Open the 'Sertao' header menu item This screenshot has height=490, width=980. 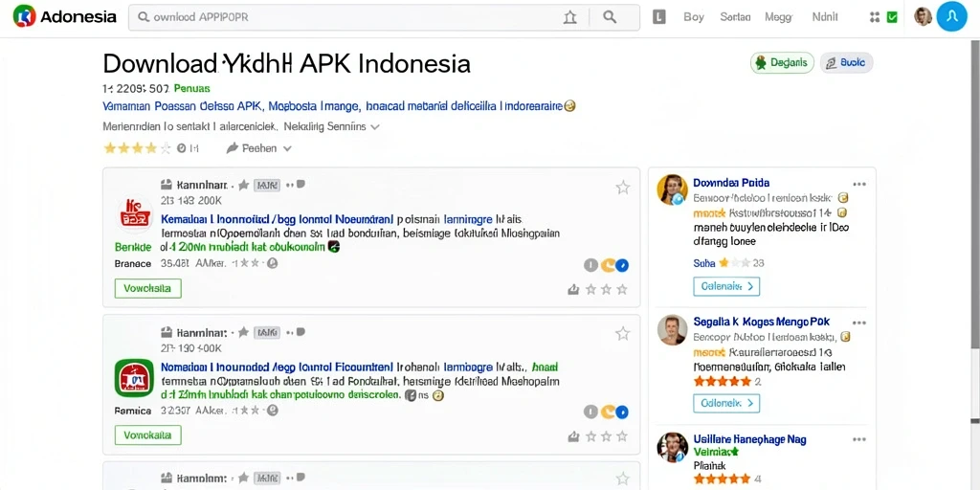[735, 17]
